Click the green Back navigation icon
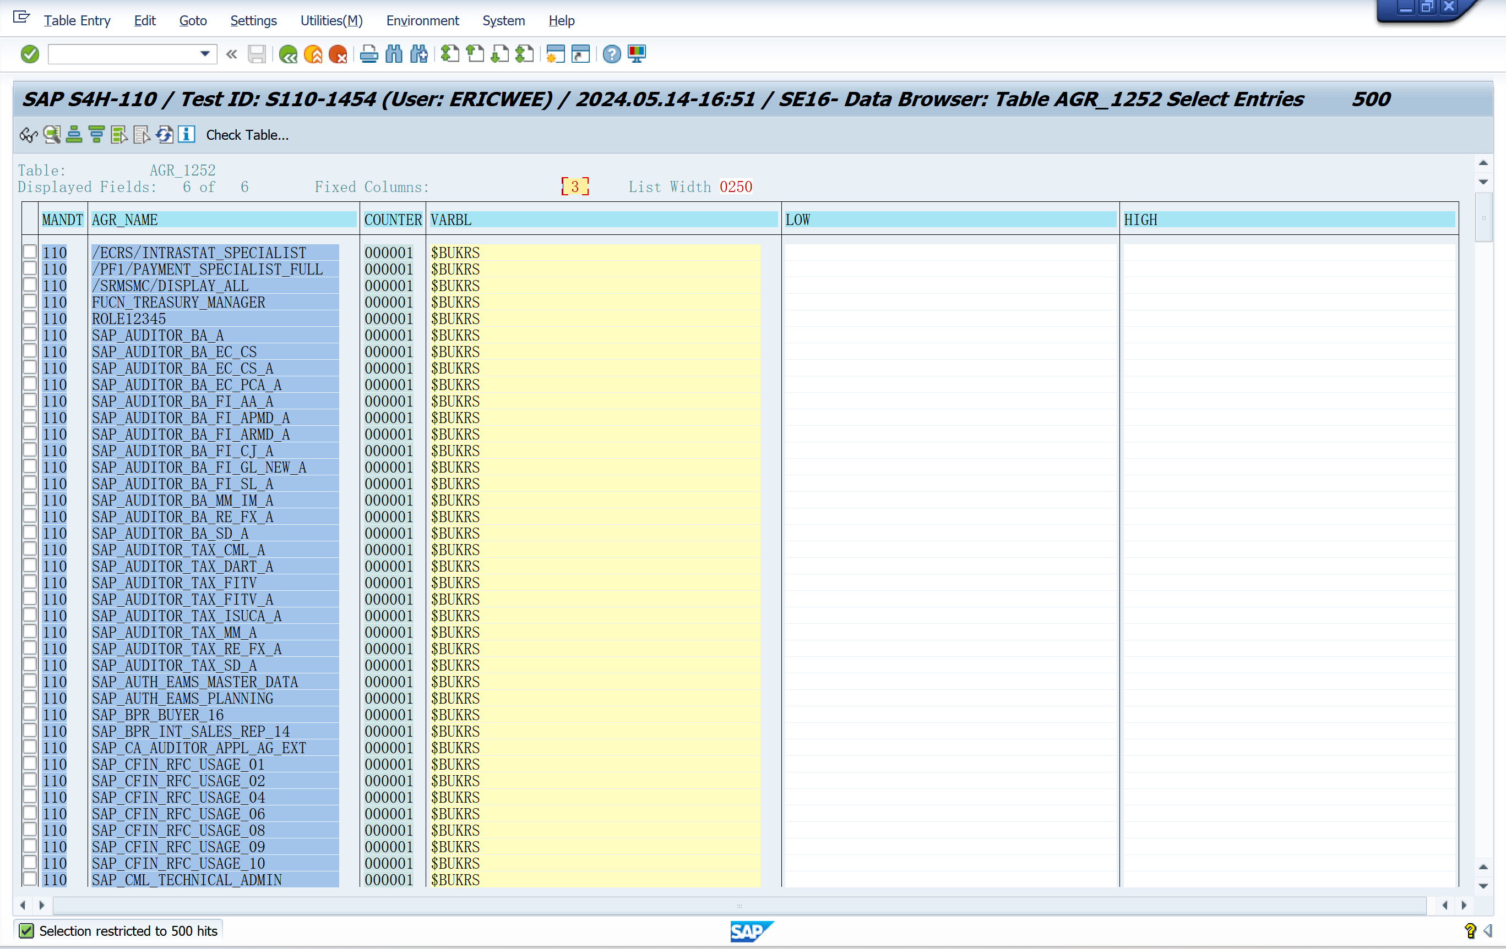This screenshot has width=1506, height=949. pyautogui.click(x=287, y=54)
